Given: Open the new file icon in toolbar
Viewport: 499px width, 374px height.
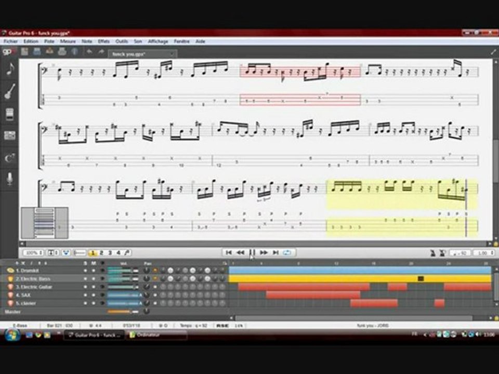Looking at the screenshot, I should pos(25,51).
